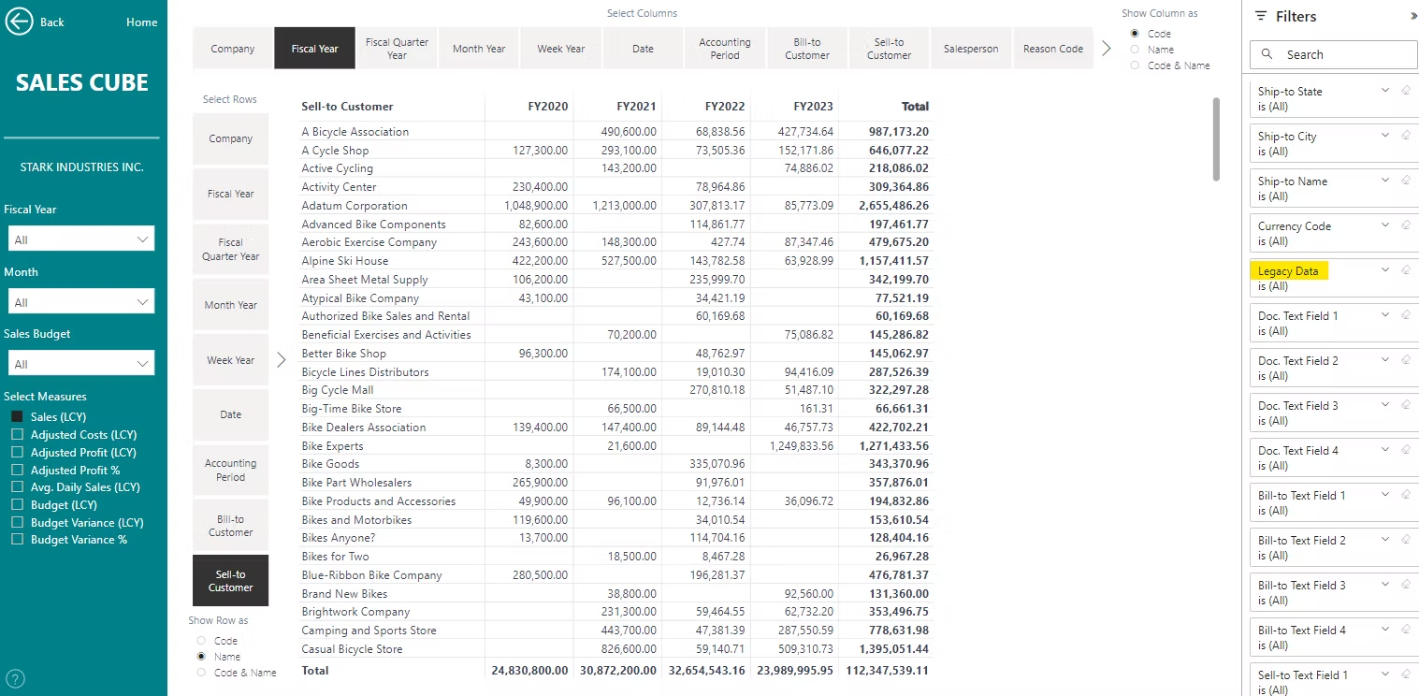
Task: Clear the Legacy Data filter eraser icon
Action: tap(1405, 270)
